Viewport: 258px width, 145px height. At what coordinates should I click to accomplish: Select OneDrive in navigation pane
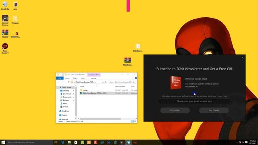[64, 111]
